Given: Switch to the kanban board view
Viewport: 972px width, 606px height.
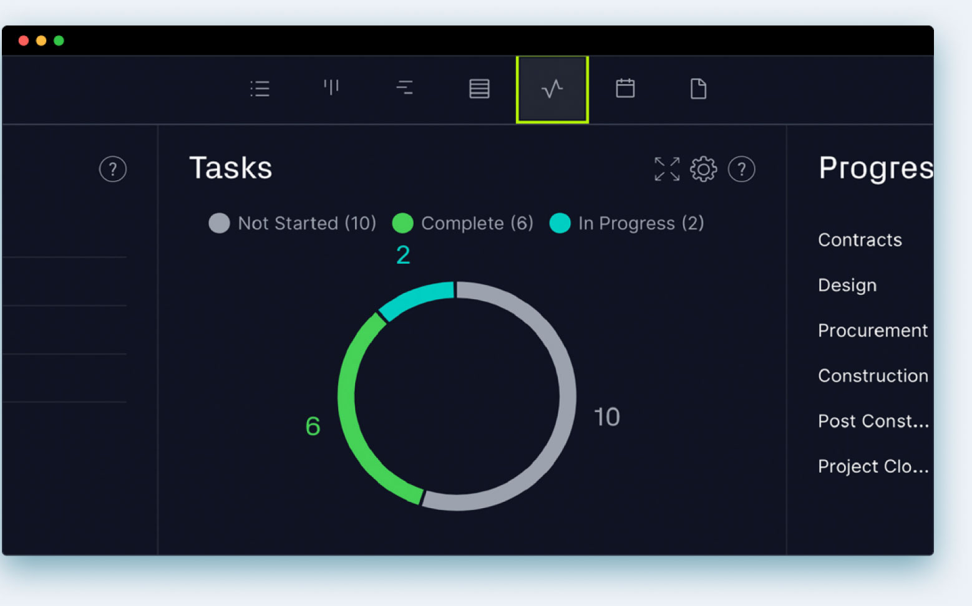Looking at the screenshot, I should pyautogui.click(x=331, y=88).
